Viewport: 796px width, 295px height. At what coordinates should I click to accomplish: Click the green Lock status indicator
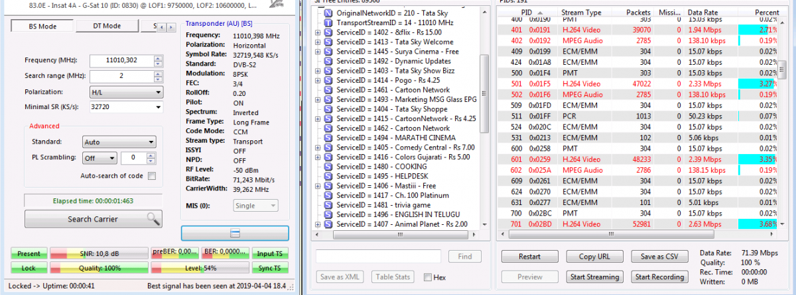point(29,268)
